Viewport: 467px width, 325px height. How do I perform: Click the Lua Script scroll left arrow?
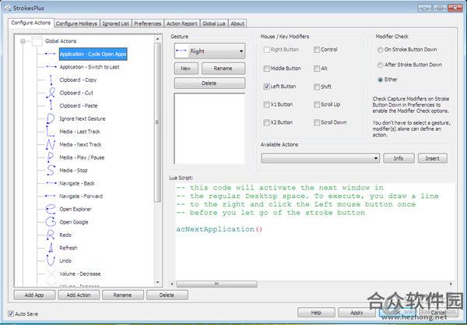tap(172, 284)
